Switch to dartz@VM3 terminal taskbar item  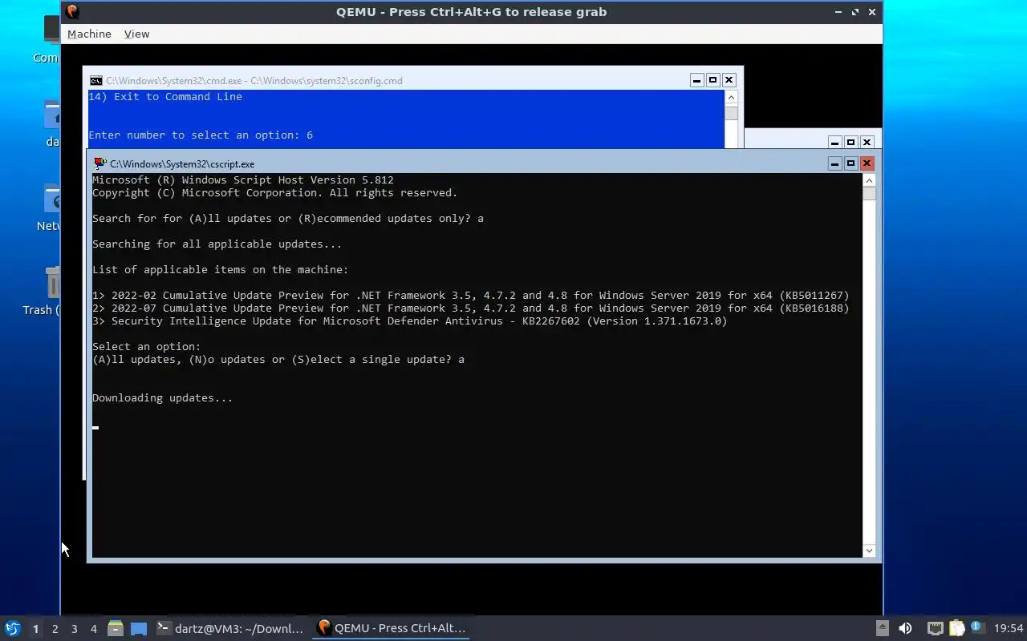(x=230, y=628)
